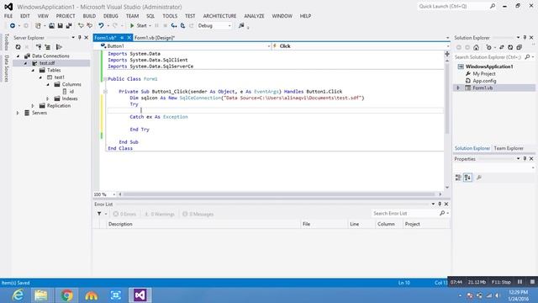Click the Categorized icon in Properties panel
This screenshot has width=538, height=303.
click(x=458, y=178)
